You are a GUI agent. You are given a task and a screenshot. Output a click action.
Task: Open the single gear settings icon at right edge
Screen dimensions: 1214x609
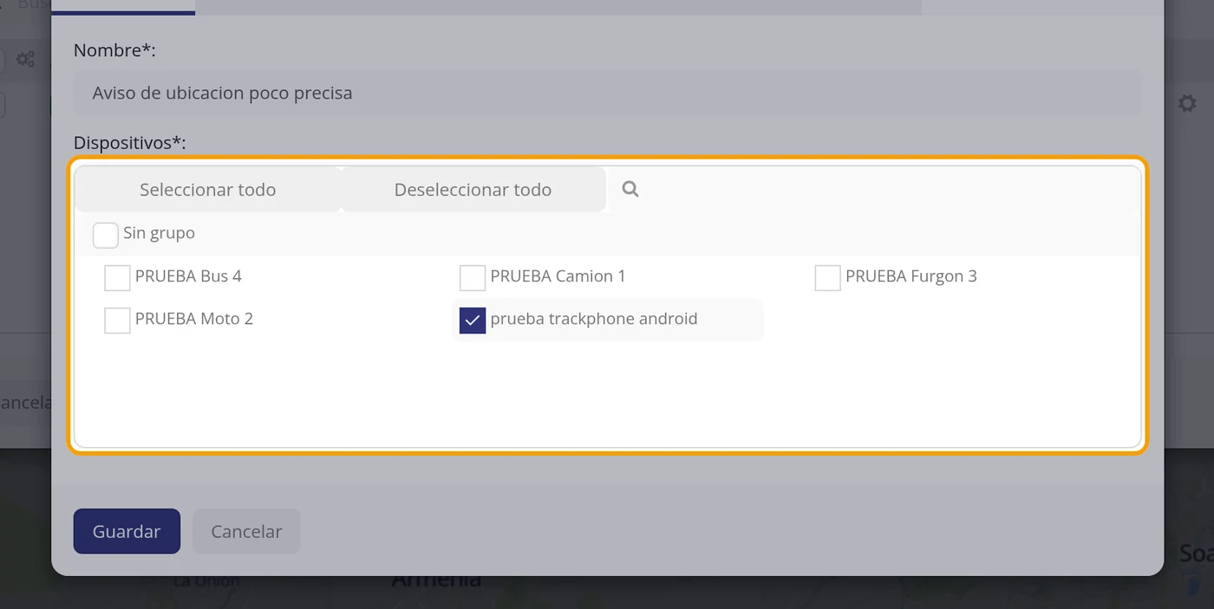(x=1186, y=104)
